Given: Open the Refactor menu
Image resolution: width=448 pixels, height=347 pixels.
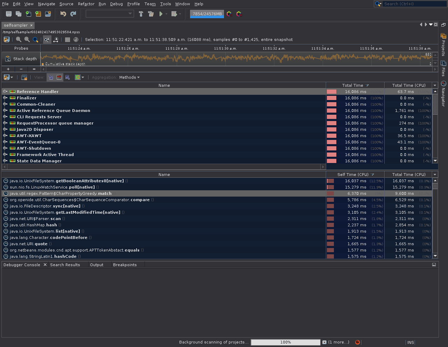Looking at the screenshot, I should point(86,4).
